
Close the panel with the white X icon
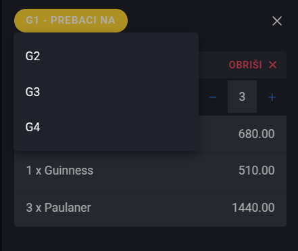277,21
